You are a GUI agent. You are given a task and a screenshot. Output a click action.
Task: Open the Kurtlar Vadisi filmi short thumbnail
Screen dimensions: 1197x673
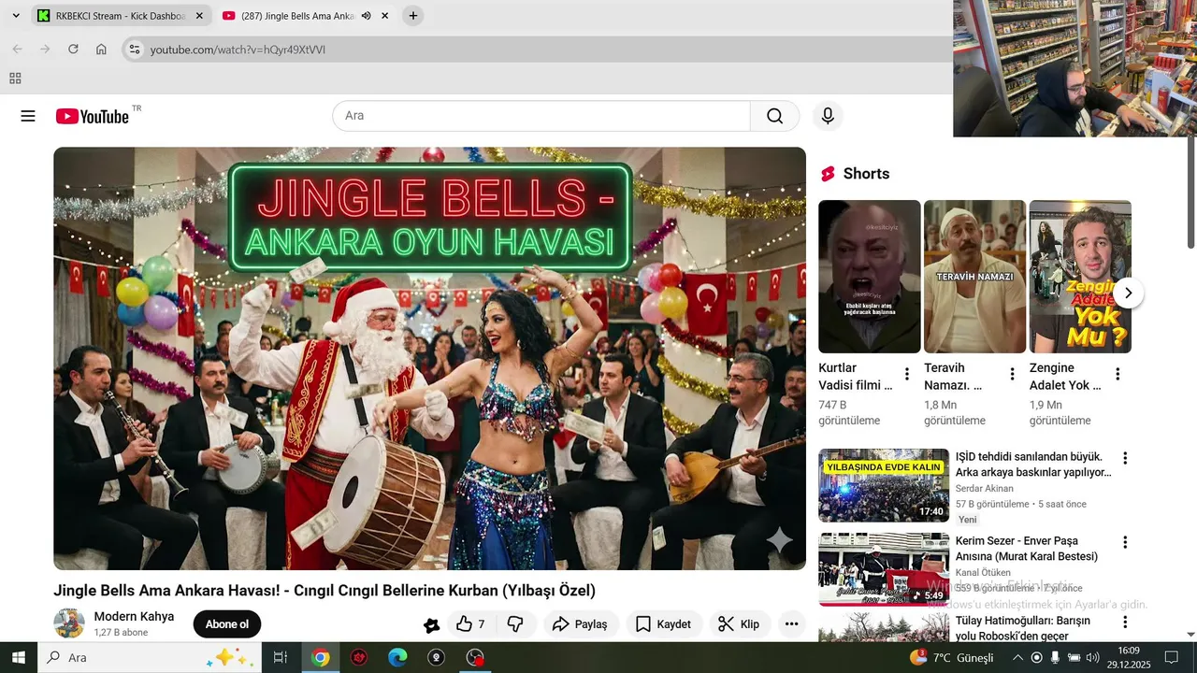[x=870, y=277]
